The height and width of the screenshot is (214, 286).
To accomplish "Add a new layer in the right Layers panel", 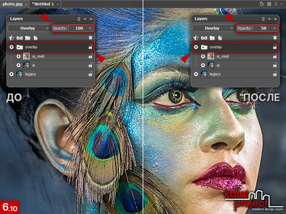I will pos(220,38).
